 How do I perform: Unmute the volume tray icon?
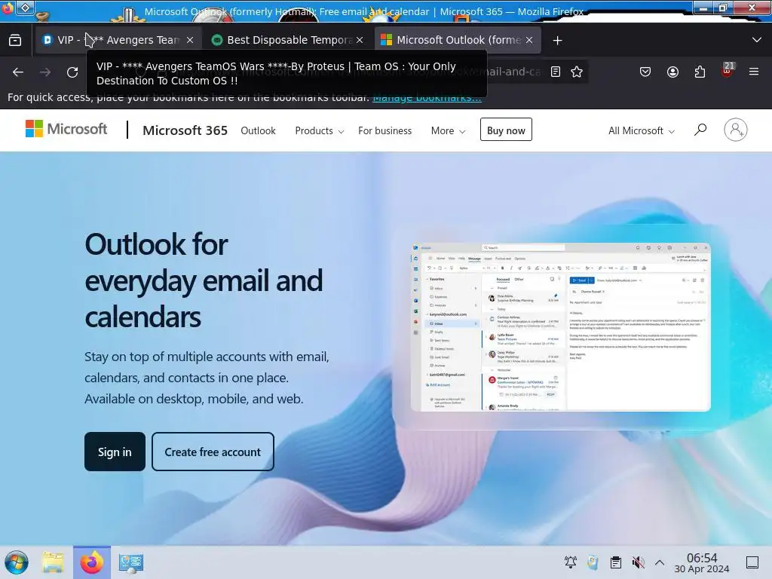(x=638, y=562)
